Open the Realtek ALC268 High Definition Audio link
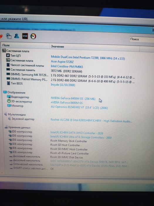 (x=91, y=120)
